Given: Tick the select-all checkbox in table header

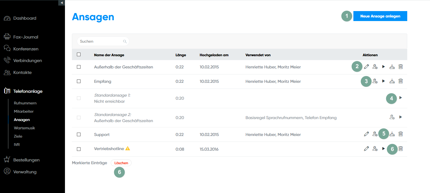Looking at the screenshot, I should point(79,55).
